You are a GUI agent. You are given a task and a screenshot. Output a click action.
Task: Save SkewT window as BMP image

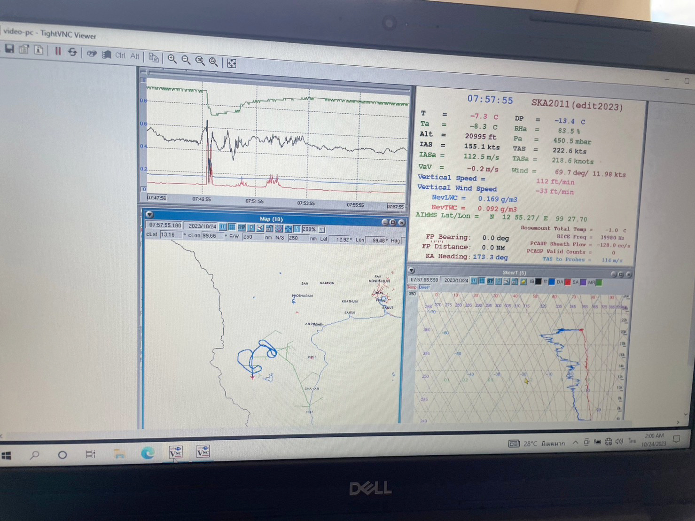(491, 281)
